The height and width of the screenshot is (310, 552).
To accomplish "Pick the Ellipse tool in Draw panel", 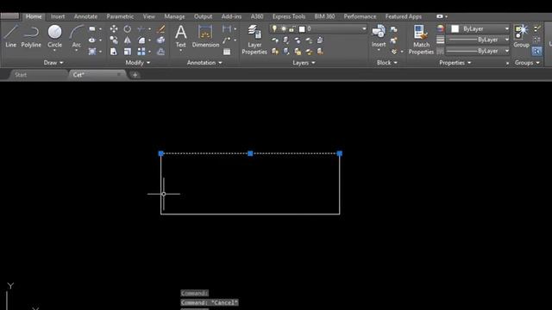I will tap(92, 40).
